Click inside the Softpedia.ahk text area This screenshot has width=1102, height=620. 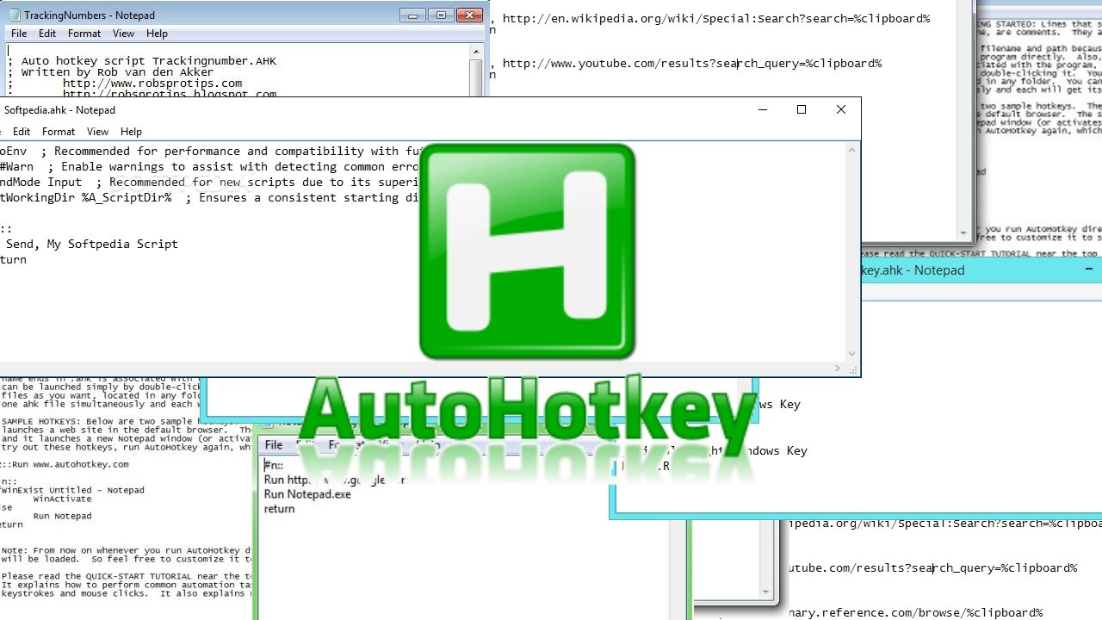pyautogui.click(x=215, y=215)
